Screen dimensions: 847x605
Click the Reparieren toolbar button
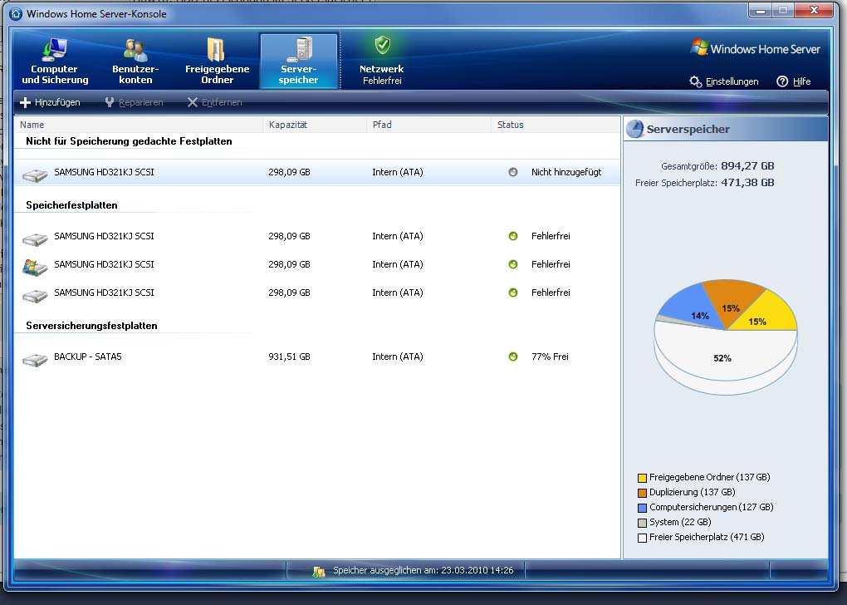134,102
